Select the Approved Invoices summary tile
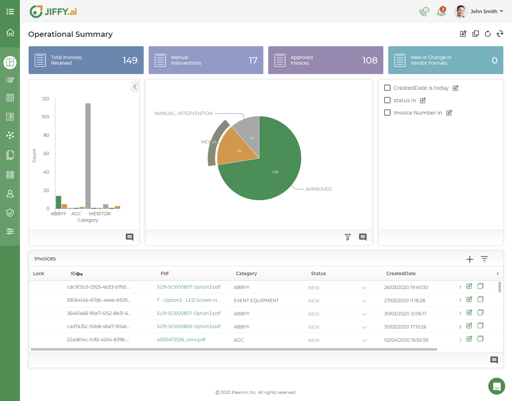Screen dimensions: 512x401 (x=325, y=60)
